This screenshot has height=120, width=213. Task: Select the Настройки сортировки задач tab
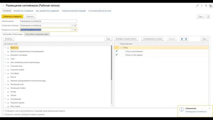tap(37, 34)
